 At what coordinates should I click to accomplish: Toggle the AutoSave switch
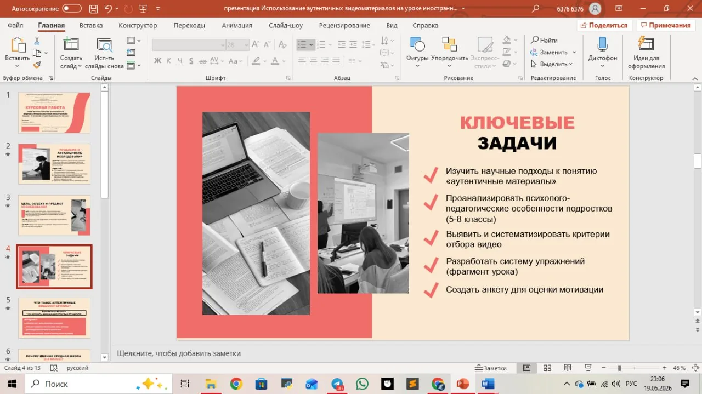(x=72, y=9)
